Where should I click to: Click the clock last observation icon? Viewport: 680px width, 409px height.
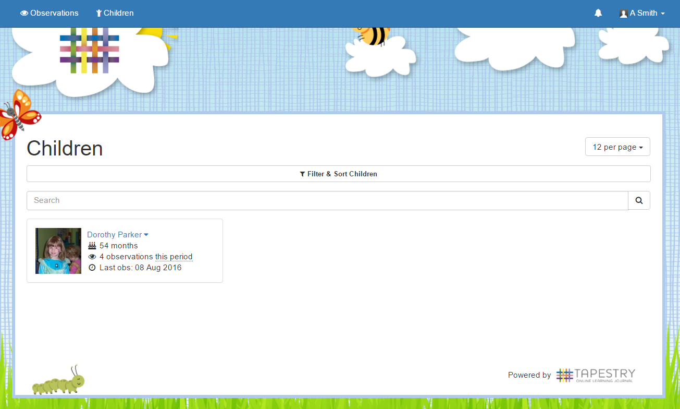[92, 268]
